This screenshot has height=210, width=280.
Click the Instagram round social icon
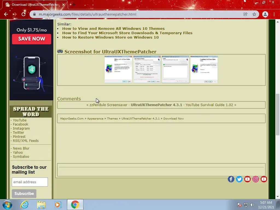coord(256,179)
